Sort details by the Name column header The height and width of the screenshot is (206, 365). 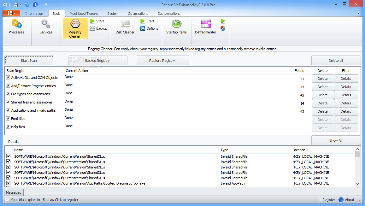pyautogui.click(x=116, y=150)
